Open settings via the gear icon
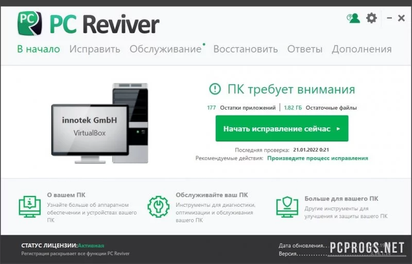 click(x=371, y=18)
